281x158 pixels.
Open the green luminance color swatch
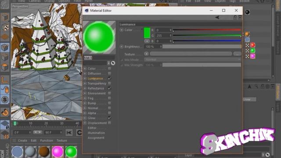147,33
